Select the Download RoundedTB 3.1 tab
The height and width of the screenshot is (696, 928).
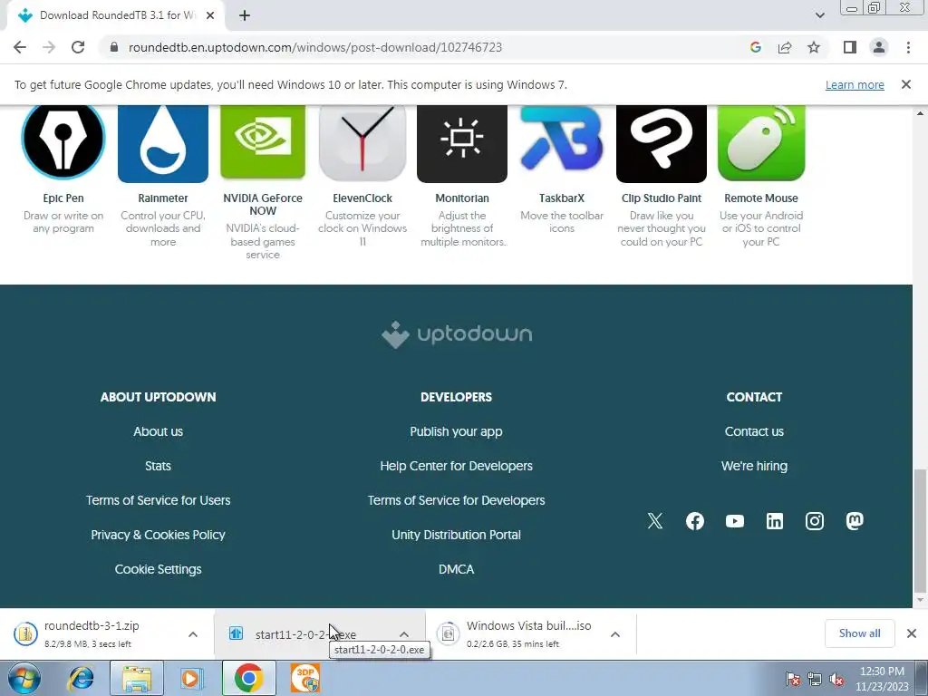(x=116, y=15)
